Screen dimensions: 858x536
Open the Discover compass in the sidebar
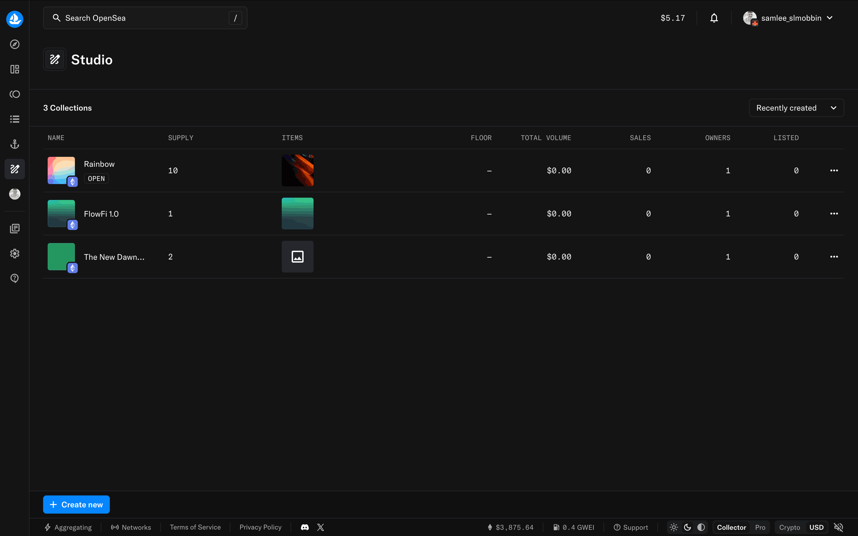(14, 44)
